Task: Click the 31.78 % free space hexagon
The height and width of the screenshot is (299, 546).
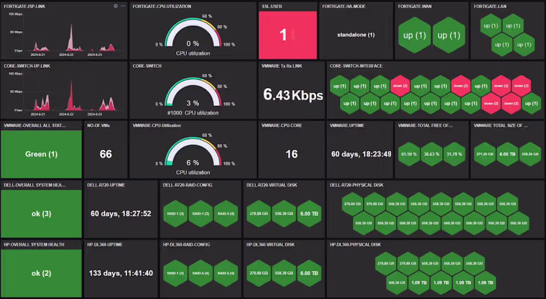Action: tap(454, 154)
